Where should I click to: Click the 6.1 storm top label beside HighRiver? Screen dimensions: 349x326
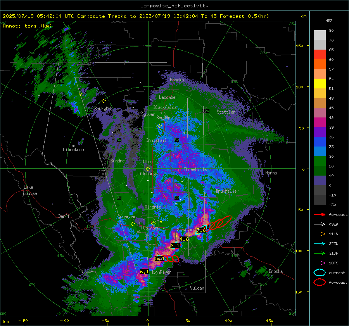[x=144, y=272]
